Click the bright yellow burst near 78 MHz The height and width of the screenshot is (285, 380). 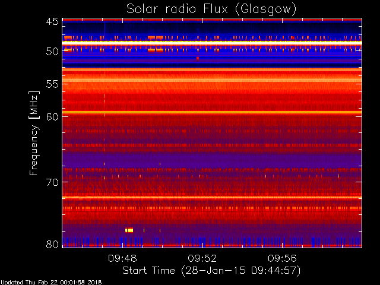pos(129,230)
